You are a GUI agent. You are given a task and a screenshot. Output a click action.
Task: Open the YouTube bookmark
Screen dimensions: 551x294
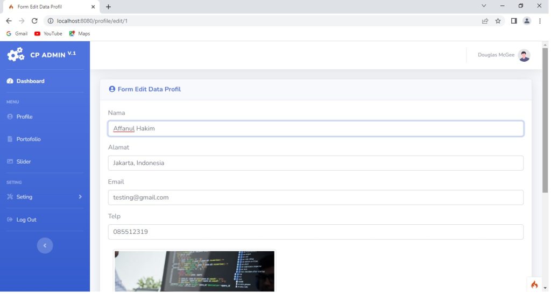[48, 33]
